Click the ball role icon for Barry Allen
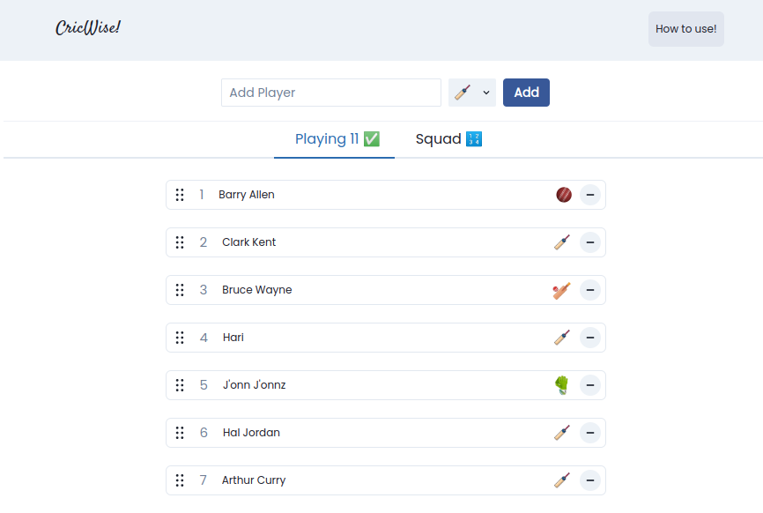The image size is (763, 513). pos(564,195)
